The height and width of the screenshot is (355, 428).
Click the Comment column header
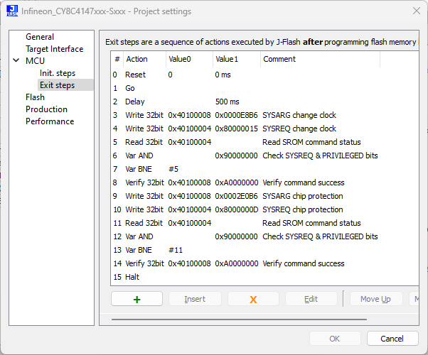point(279,60)
